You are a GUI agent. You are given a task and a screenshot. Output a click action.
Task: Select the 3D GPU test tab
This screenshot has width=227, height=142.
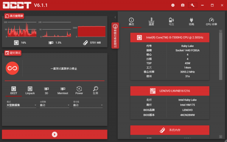[x=46, y=91]
